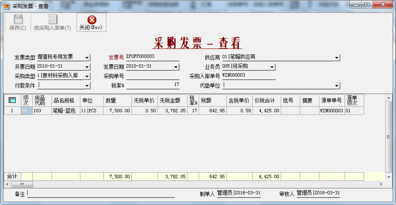This screenshot has width=396, height=205.
Task: Click the 品名规格 column header
Action: [x=66, y=100]
